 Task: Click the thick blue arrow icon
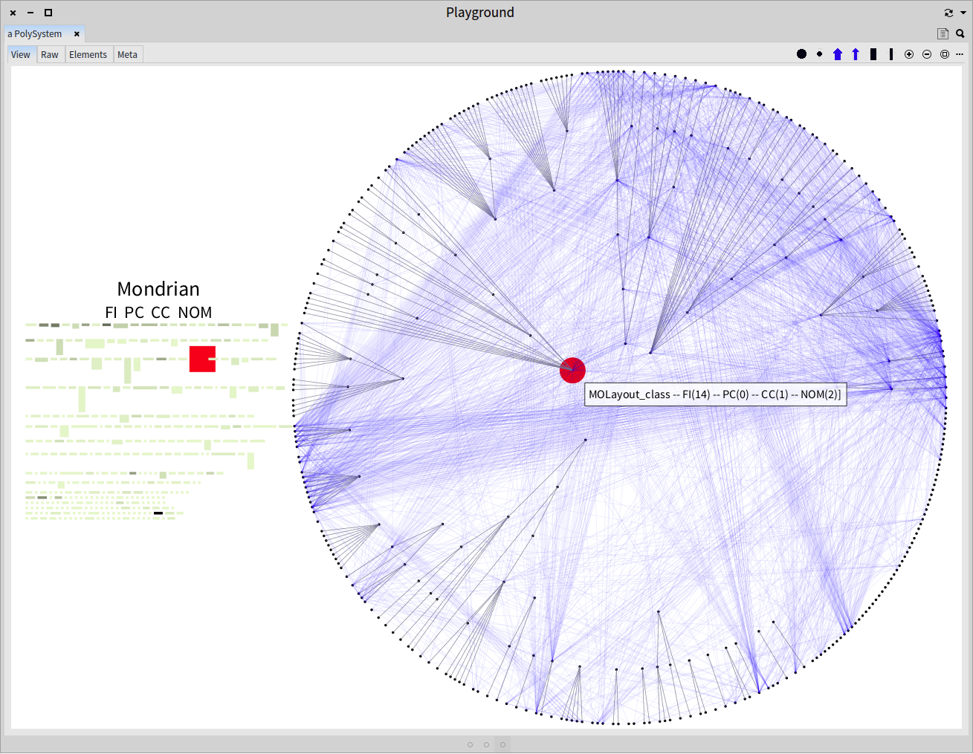click(x=838, y=54)
